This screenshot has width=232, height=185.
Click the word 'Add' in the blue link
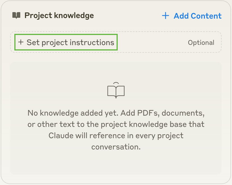[181, 16]
